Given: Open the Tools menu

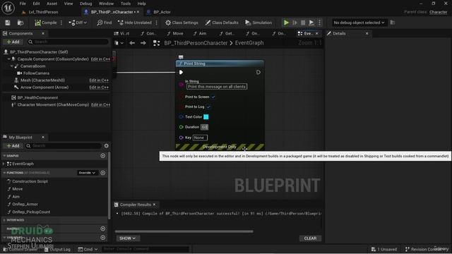Looking at the screenshot, I should 126,4.
